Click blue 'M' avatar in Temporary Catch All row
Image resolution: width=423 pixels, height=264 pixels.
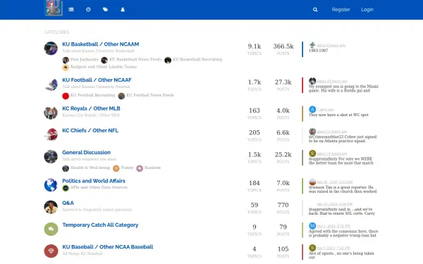312,226
